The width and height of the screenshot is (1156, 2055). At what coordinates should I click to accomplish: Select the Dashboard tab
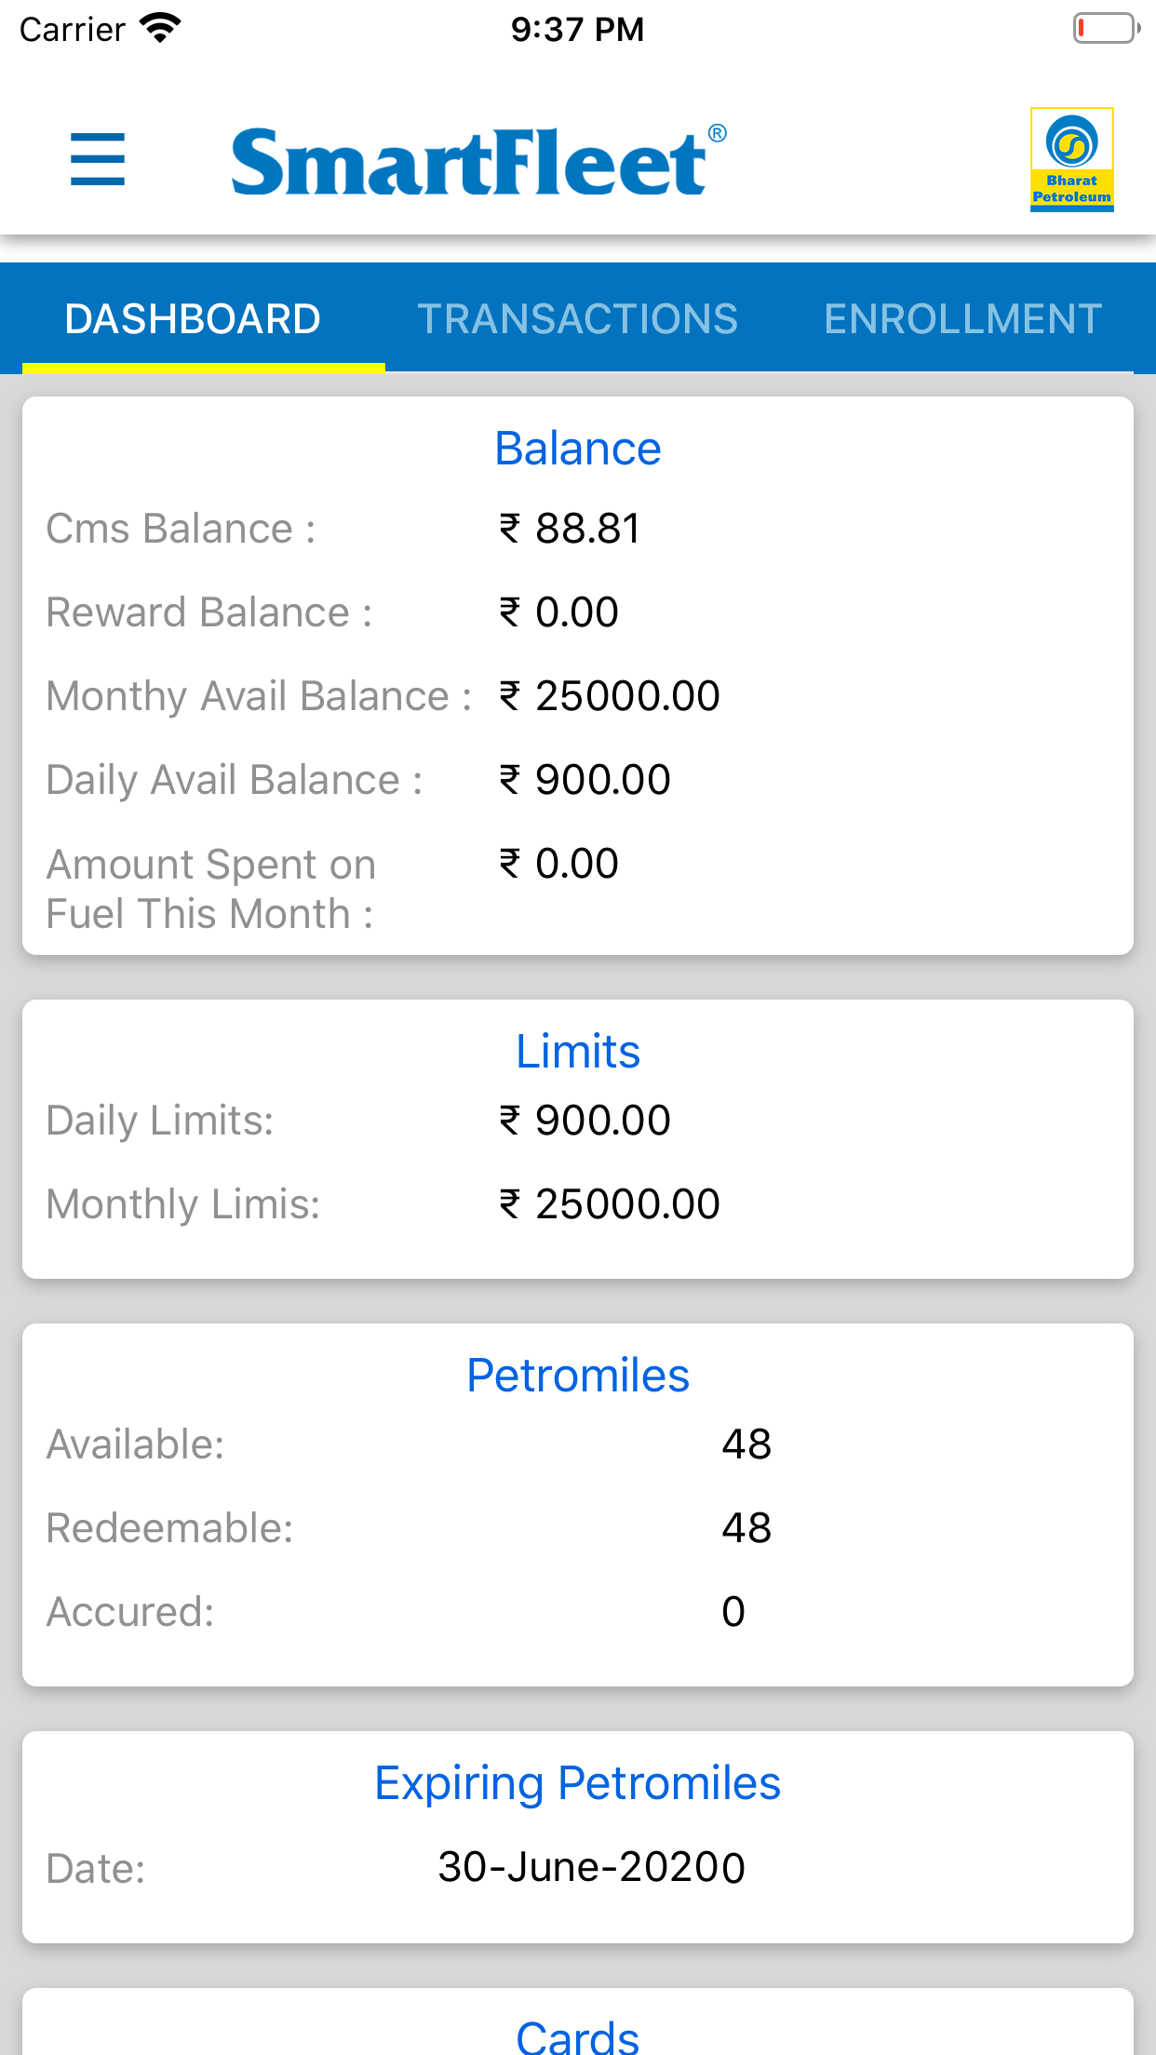point(193,319)
